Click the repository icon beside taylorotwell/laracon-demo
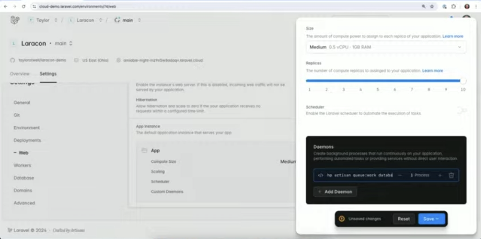481x239 pixels. (x=12, y=60)
